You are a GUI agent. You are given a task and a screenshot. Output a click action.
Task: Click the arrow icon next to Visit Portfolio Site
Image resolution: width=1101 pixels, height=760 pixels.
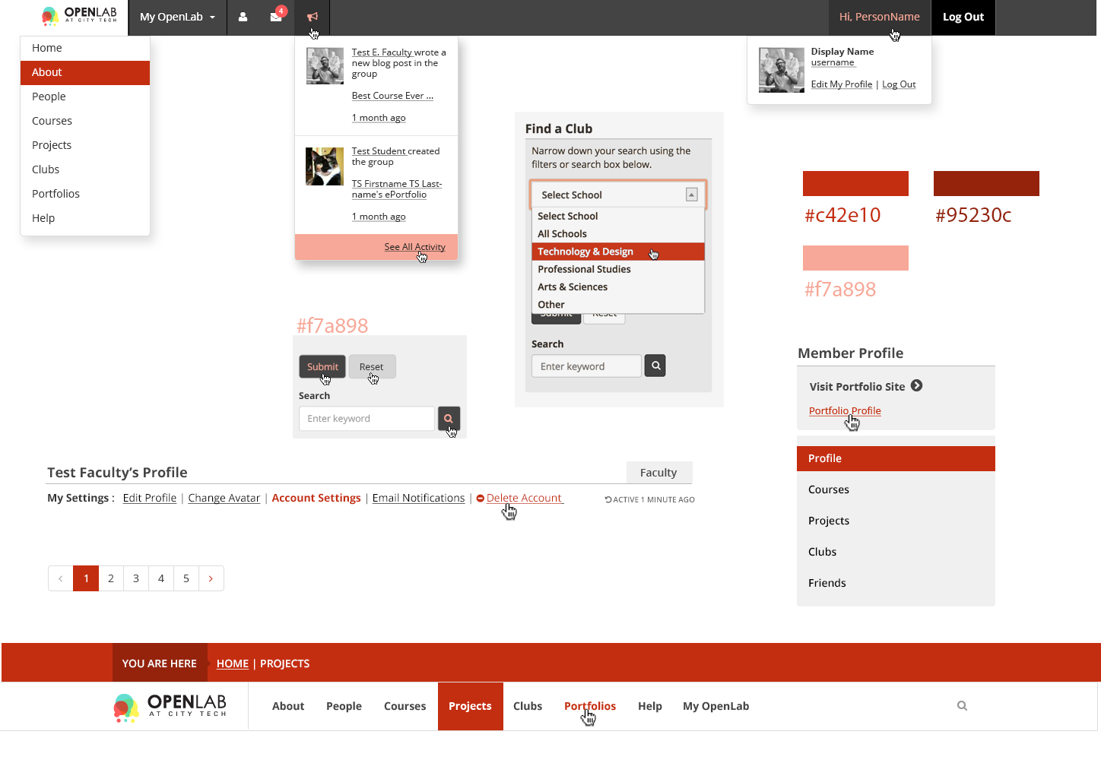tap(917, 386)
